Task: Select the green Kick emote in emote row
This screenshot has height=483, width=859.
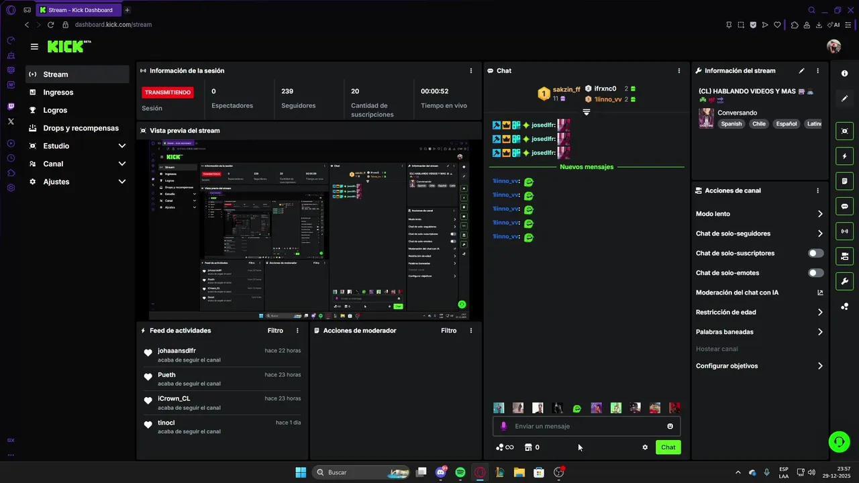Action: [576, 408]
